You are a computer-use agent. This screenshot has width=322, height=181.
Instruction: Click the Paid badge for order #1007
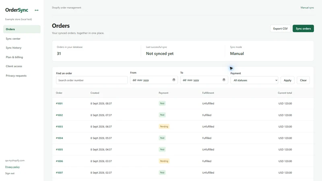[x=162, y=173]
